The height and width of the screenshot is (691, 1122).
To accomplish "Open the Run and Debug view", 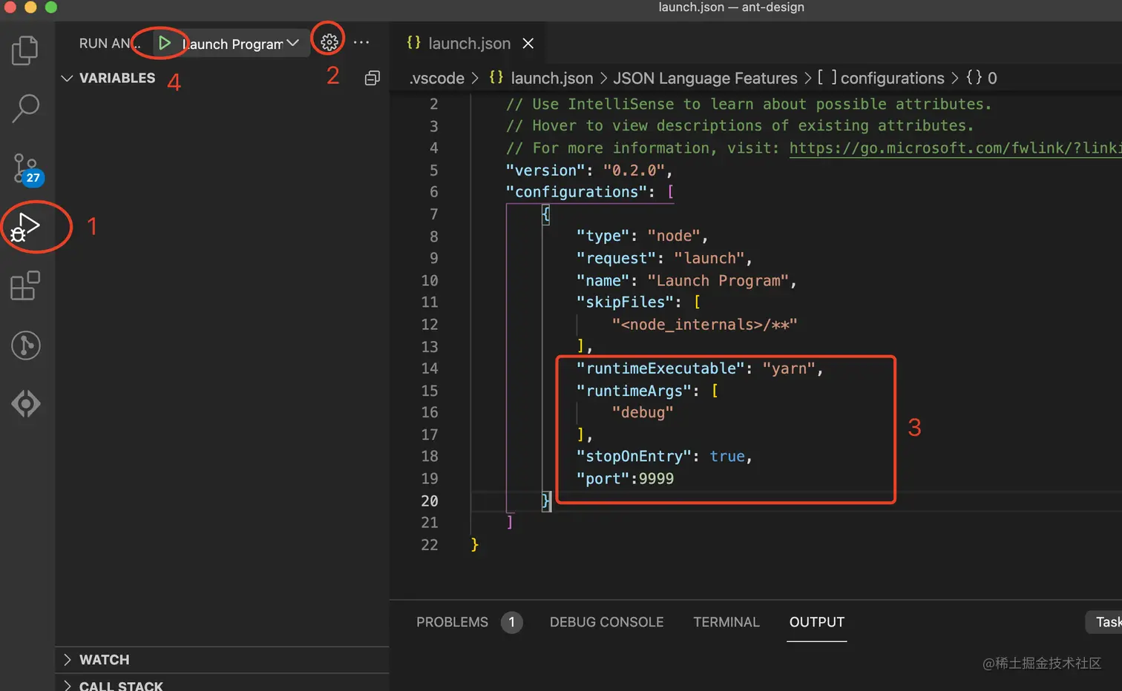I will pos(25,227).
